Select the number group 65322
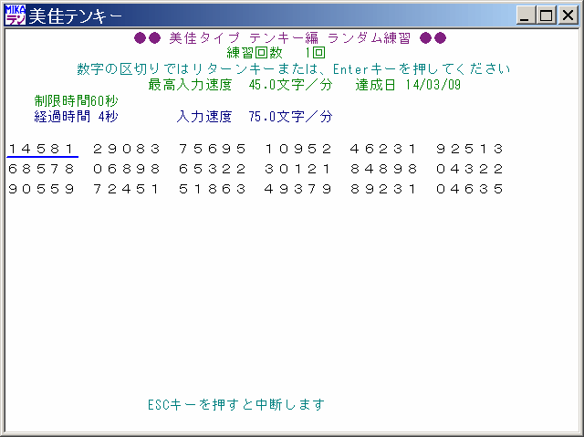 (x=213, y=169)
